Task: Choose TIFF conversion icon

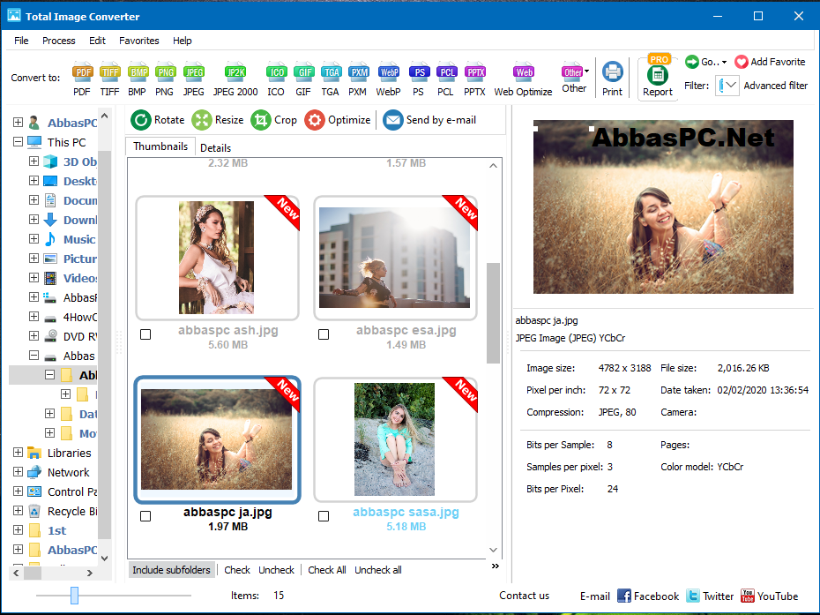Action: coord(110,72)
